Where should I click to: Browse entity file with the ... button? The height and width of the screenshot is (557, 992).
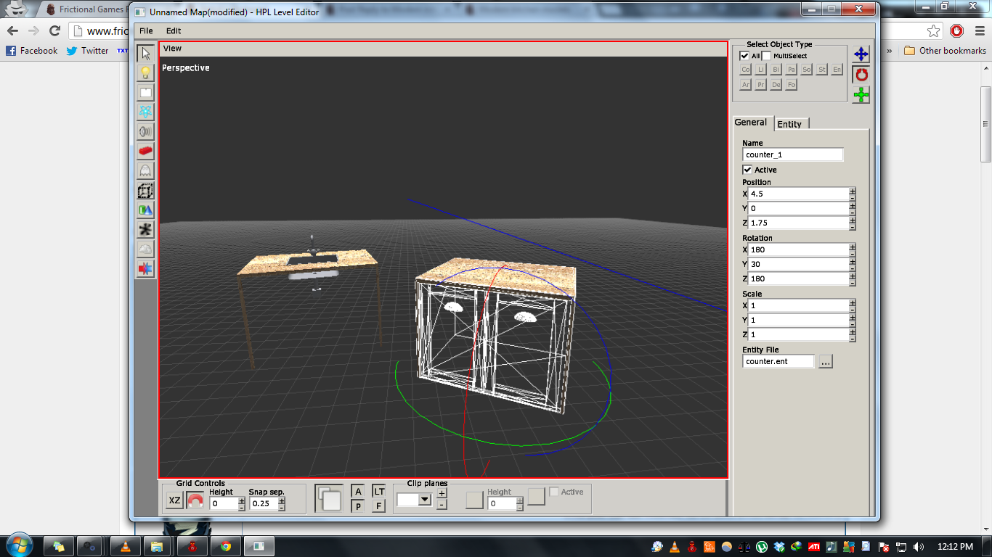pos(825,362)
